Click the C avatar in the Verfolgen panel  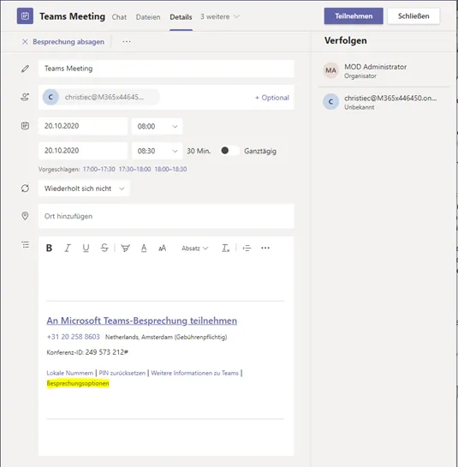(x=330, y=102)
